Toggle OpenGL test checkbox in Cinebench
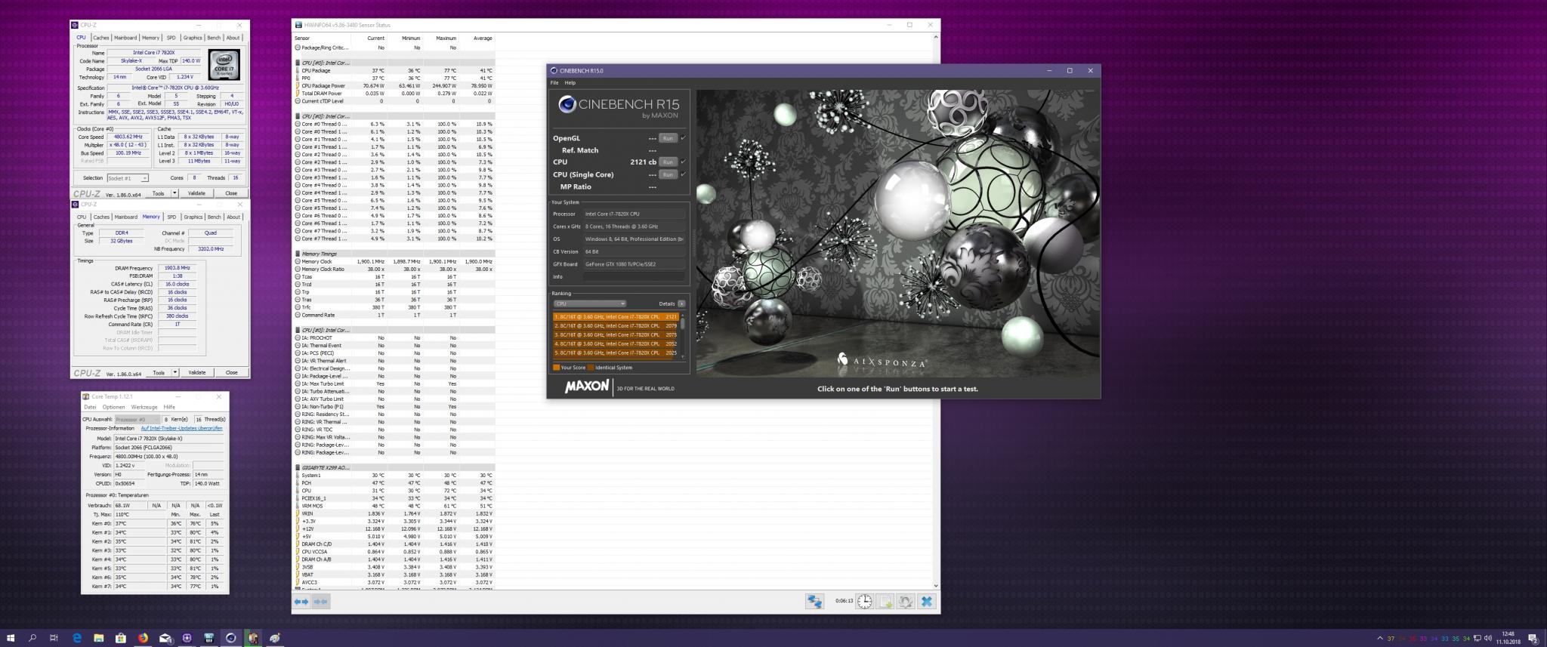Viewport: 1547px width, 647px height. (683, 138)
